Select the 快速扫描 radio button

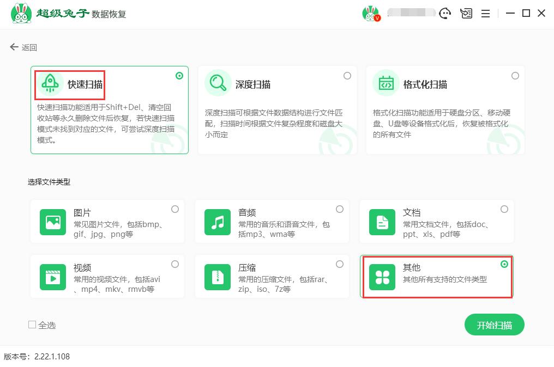[179, 76]
